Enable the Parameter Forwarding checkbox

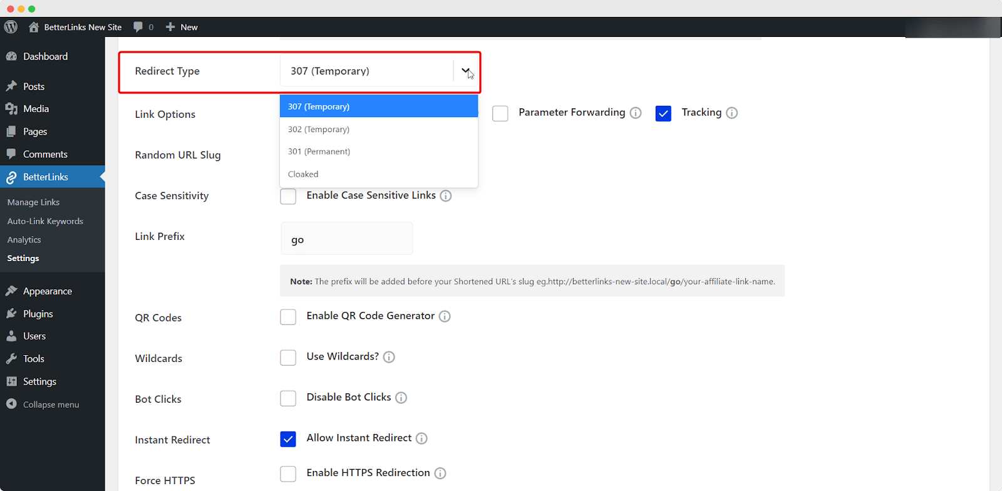click(500, 113)
